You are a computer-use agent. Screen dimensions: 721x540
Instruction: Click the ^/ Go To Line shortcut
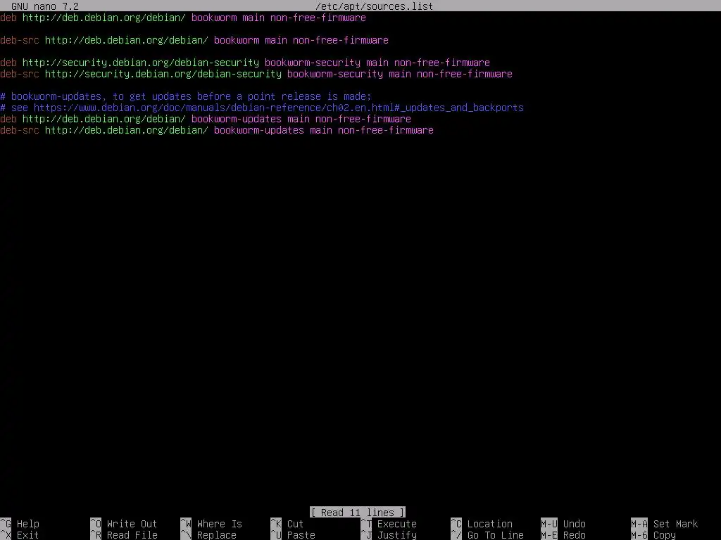coord(487,535)
